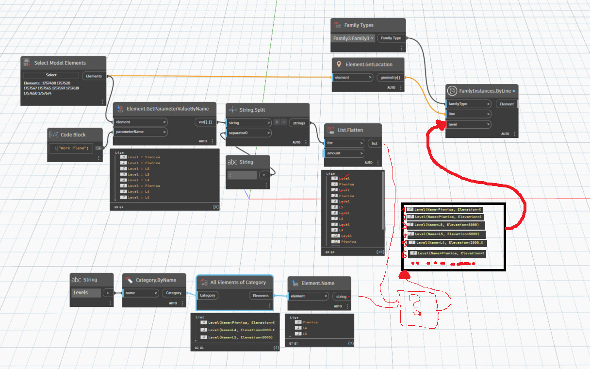The height and width of the screenshot is (369, 590).
Task: Open three-dot menu on Code Block node
Action: [x=99, y=158]
